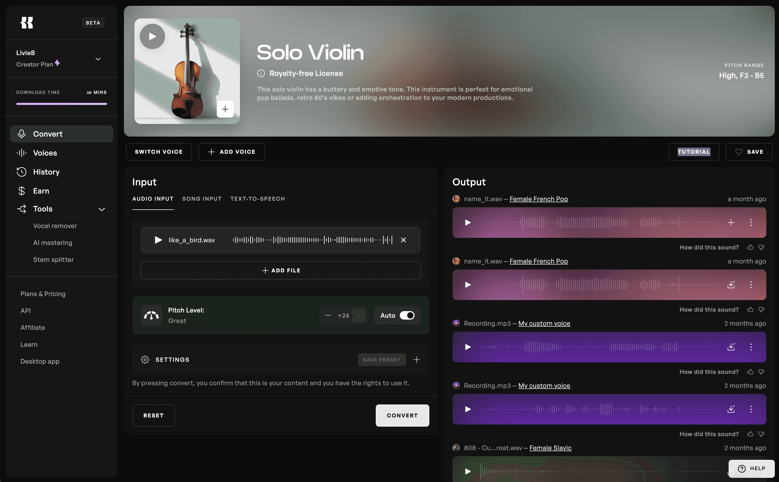This screenshot has height=482, width=779.
Task: Click the SWITCH VOICE button
Action: point(158,152)
